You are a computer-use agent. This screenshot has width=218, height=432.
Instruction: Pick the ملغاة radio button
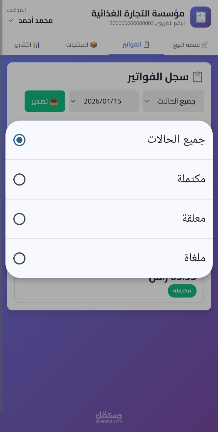pos(19,258)
